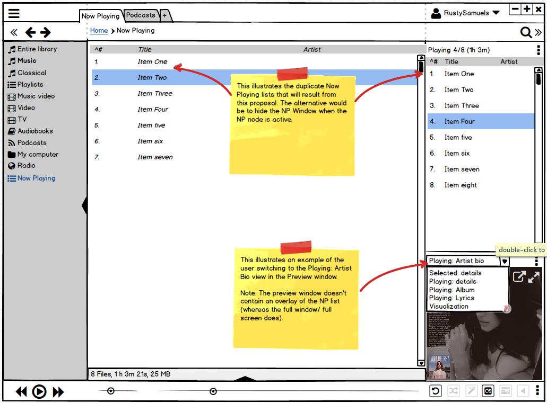Toggle shuffle playback
The width and height of the screenshot is (547, 403).
pos(453,391)
